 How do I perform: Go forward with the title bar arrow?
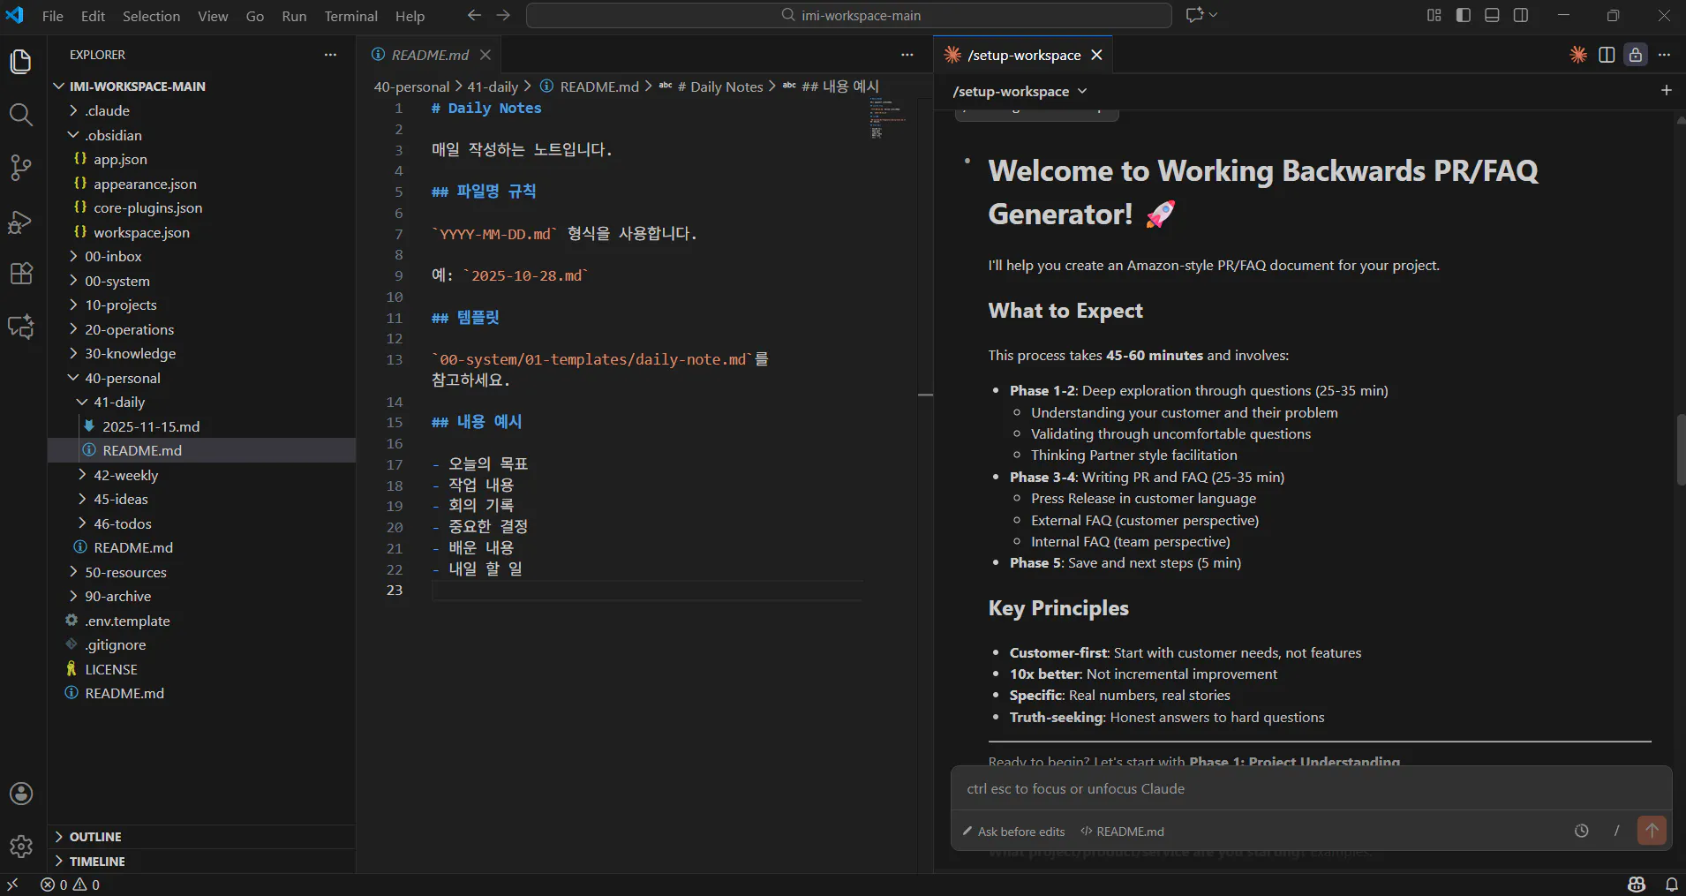pyautogui.click(x=503, y=15)
